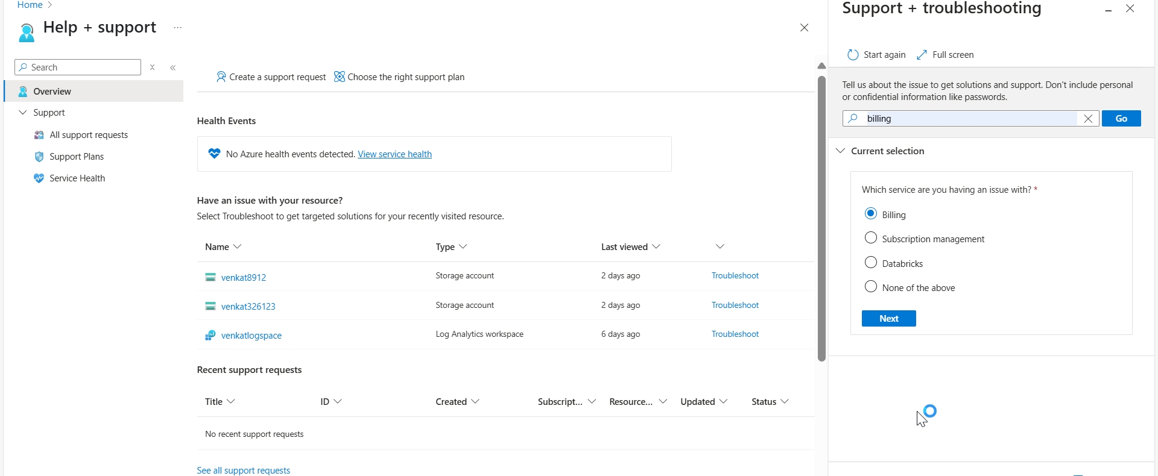Minimize the Support + troubleshooting panel

click(1109, 10)
